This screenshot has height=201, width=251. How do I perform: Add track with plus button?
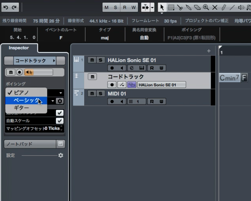pyautogui.click(x=209, y=51)
